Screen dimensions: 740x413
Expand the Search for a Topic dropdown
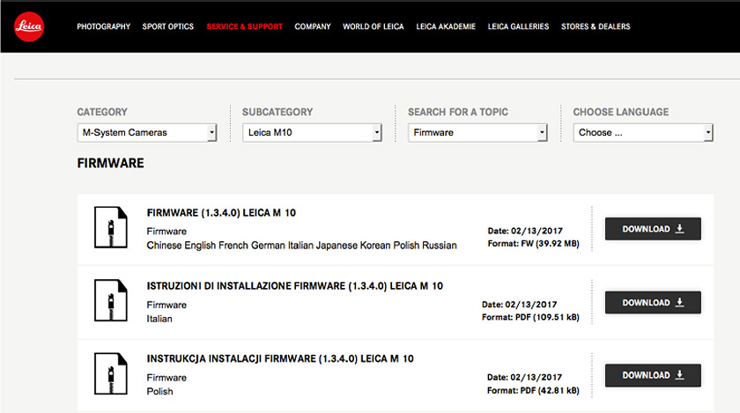477,133
